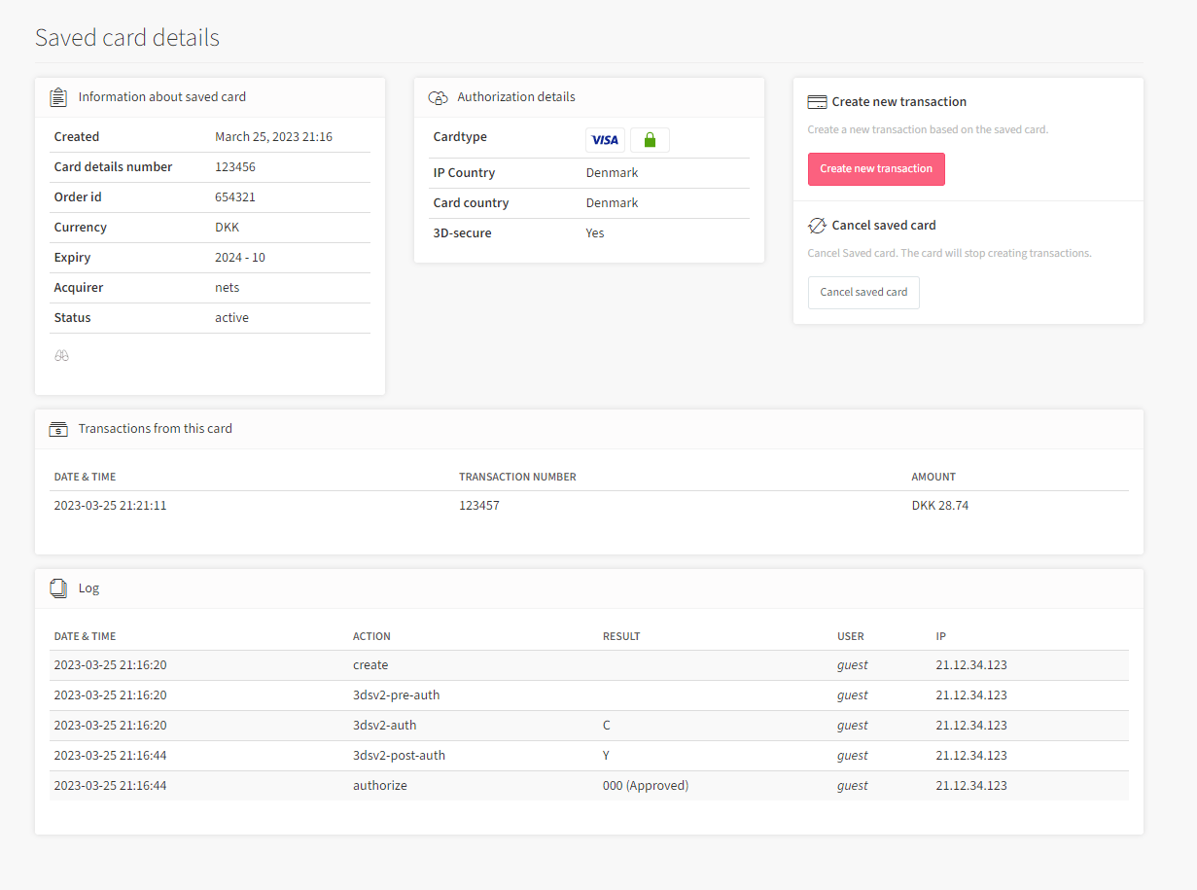Click the cloud icon next to Authorization details
Image resolution: width=1197 pixels, height=890 pixels.
point(438,97)
